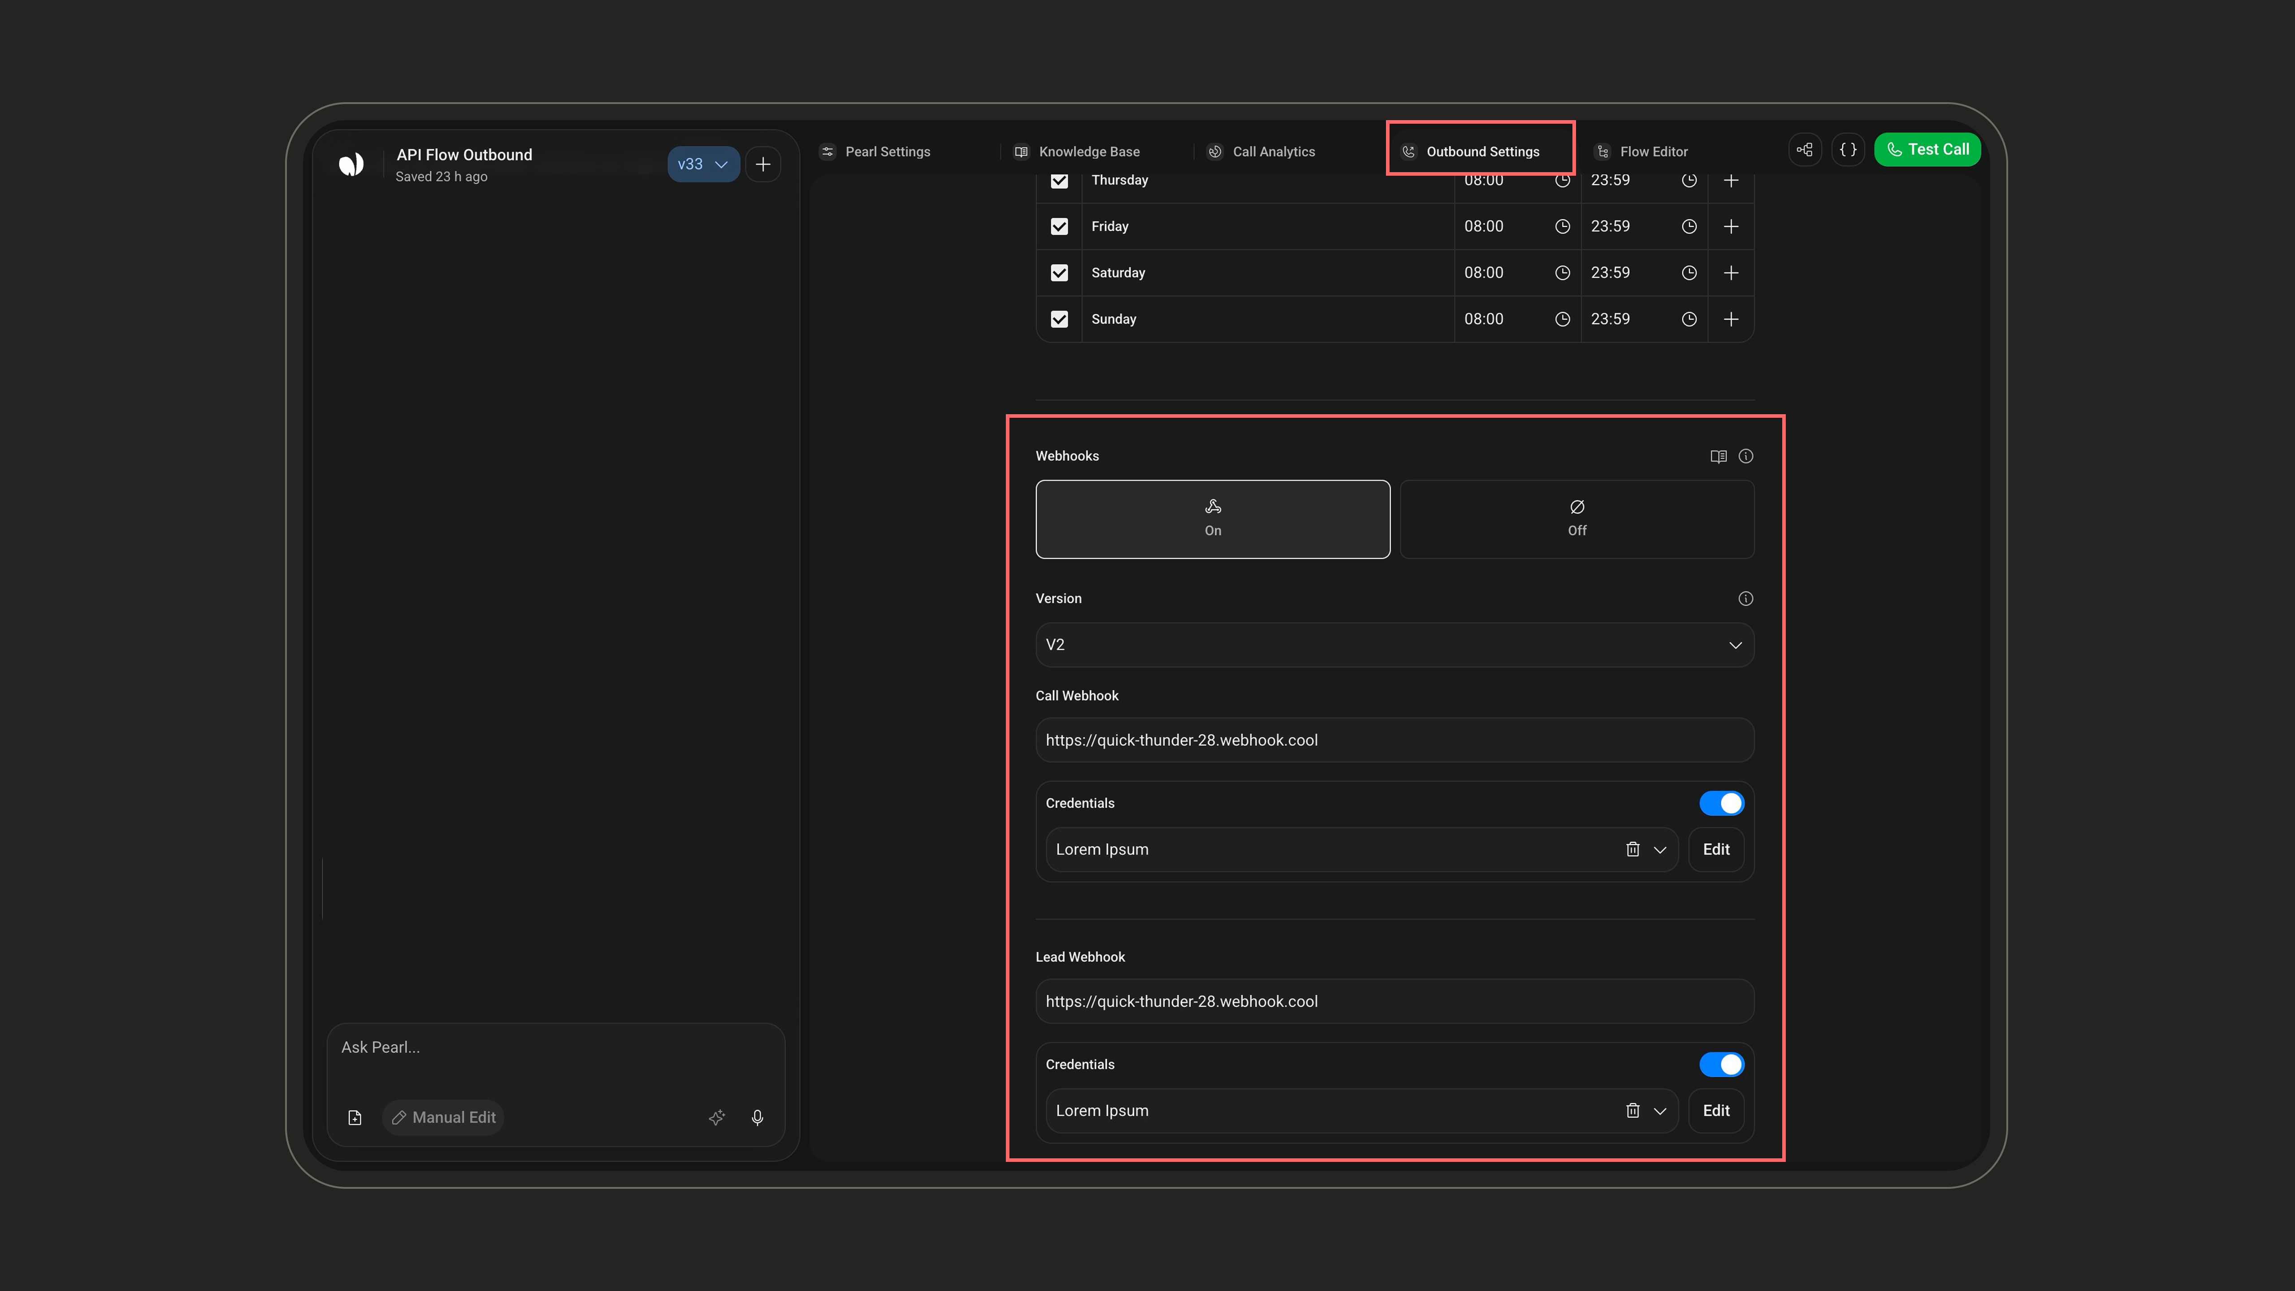Open Friday start time clock picker
Screen dimensions: 2295x1291
(x=1562, y=226)
